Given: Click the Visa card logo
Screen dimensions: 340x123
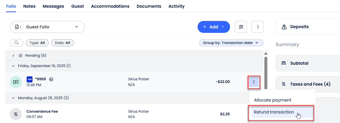Looking at the screenshot, I should pos(30,79).
